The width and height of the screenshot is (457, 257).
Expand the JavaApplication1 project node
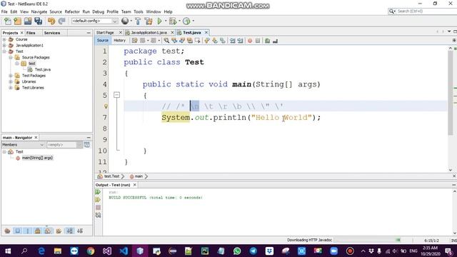coord(4,46)
